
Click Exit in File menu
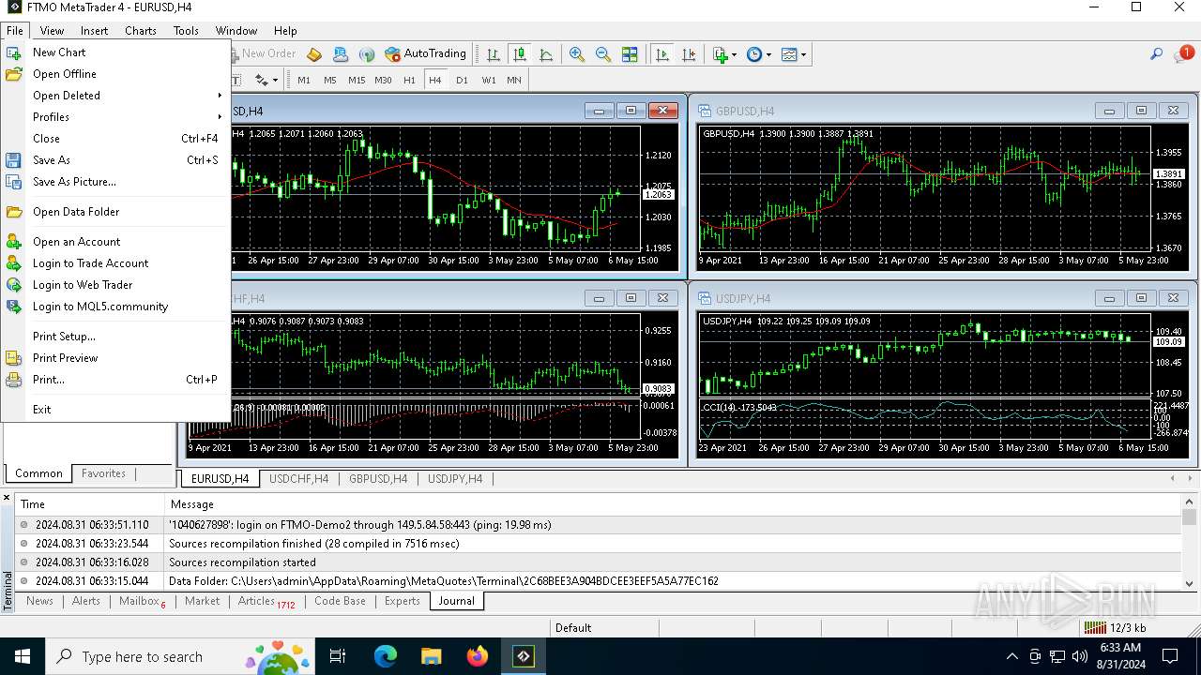115,410
